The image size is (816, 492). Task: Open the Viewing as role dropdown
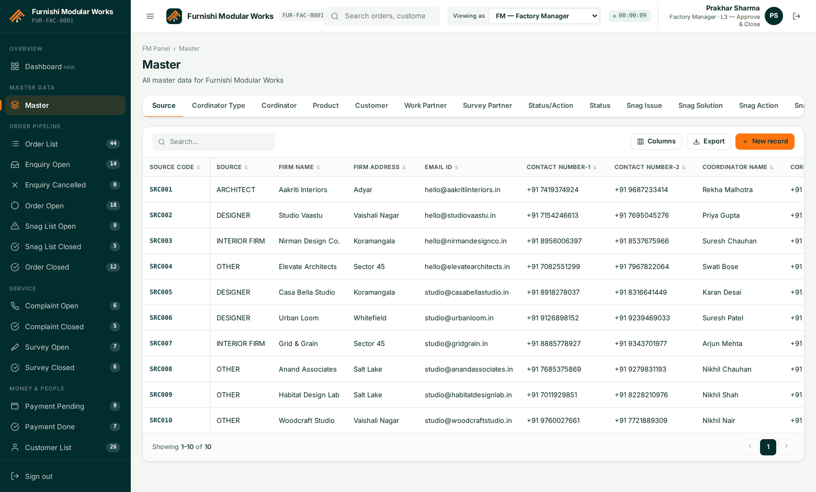544,16
